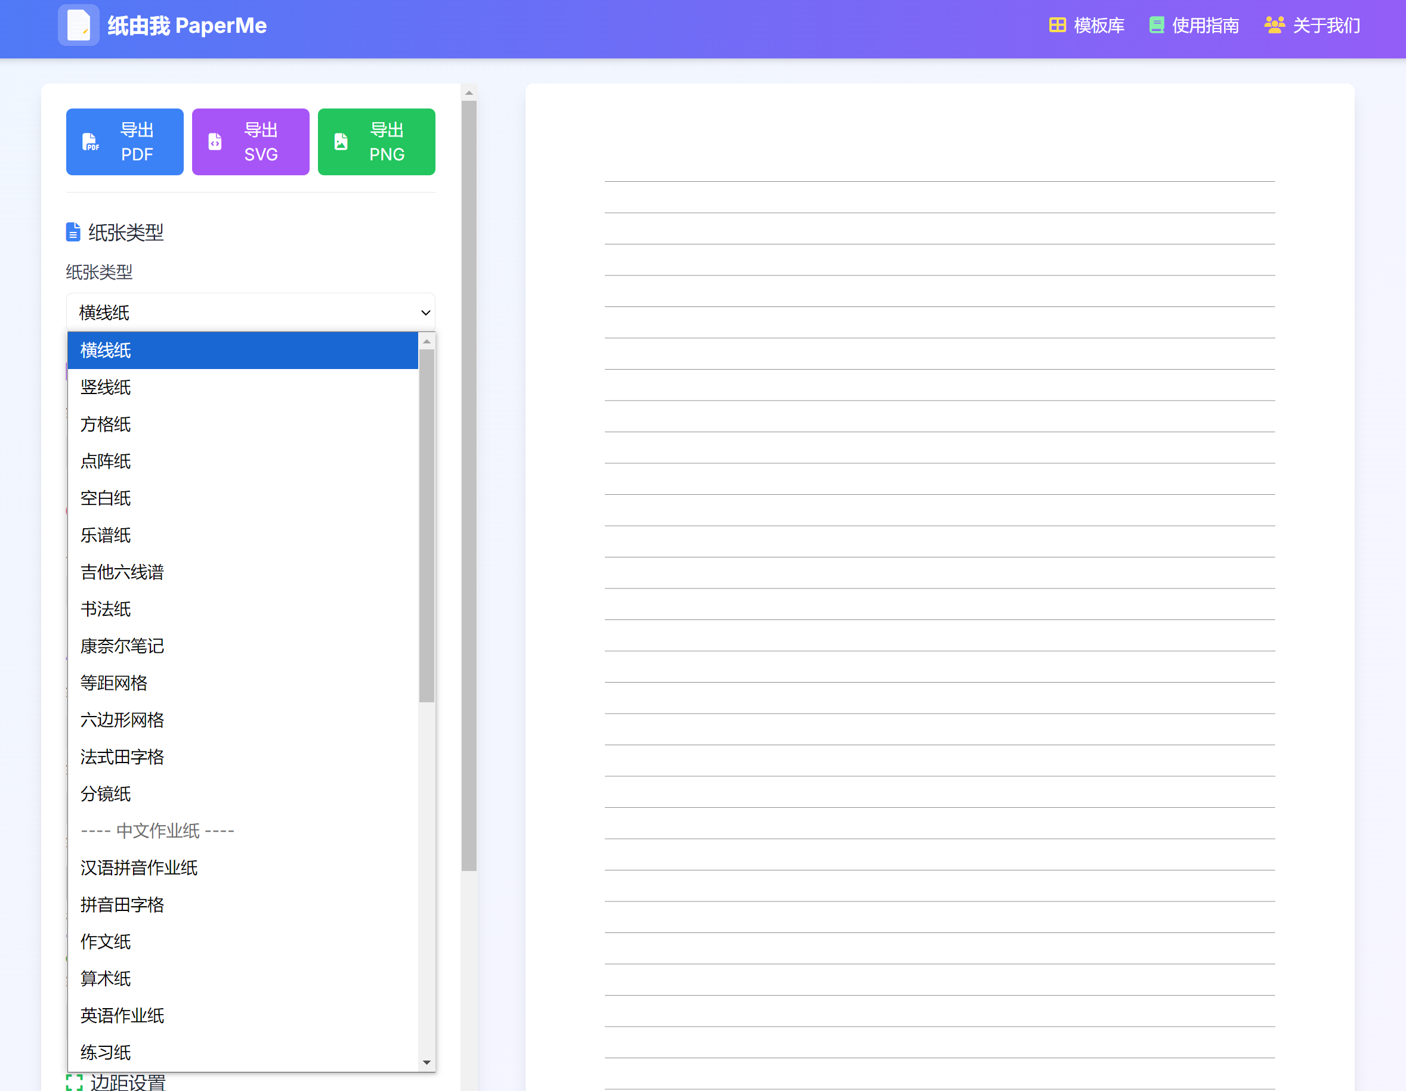Click the PDF file icon
The height and width of the screenshot is (1091, 1406).
90,142
